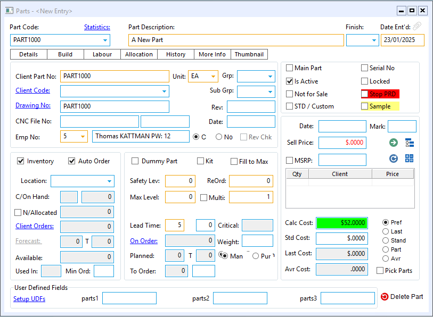Enable the Main Part checkbox
Viewport: 433px width, 317px height.
pyautogui.click(x=289, y=68)
